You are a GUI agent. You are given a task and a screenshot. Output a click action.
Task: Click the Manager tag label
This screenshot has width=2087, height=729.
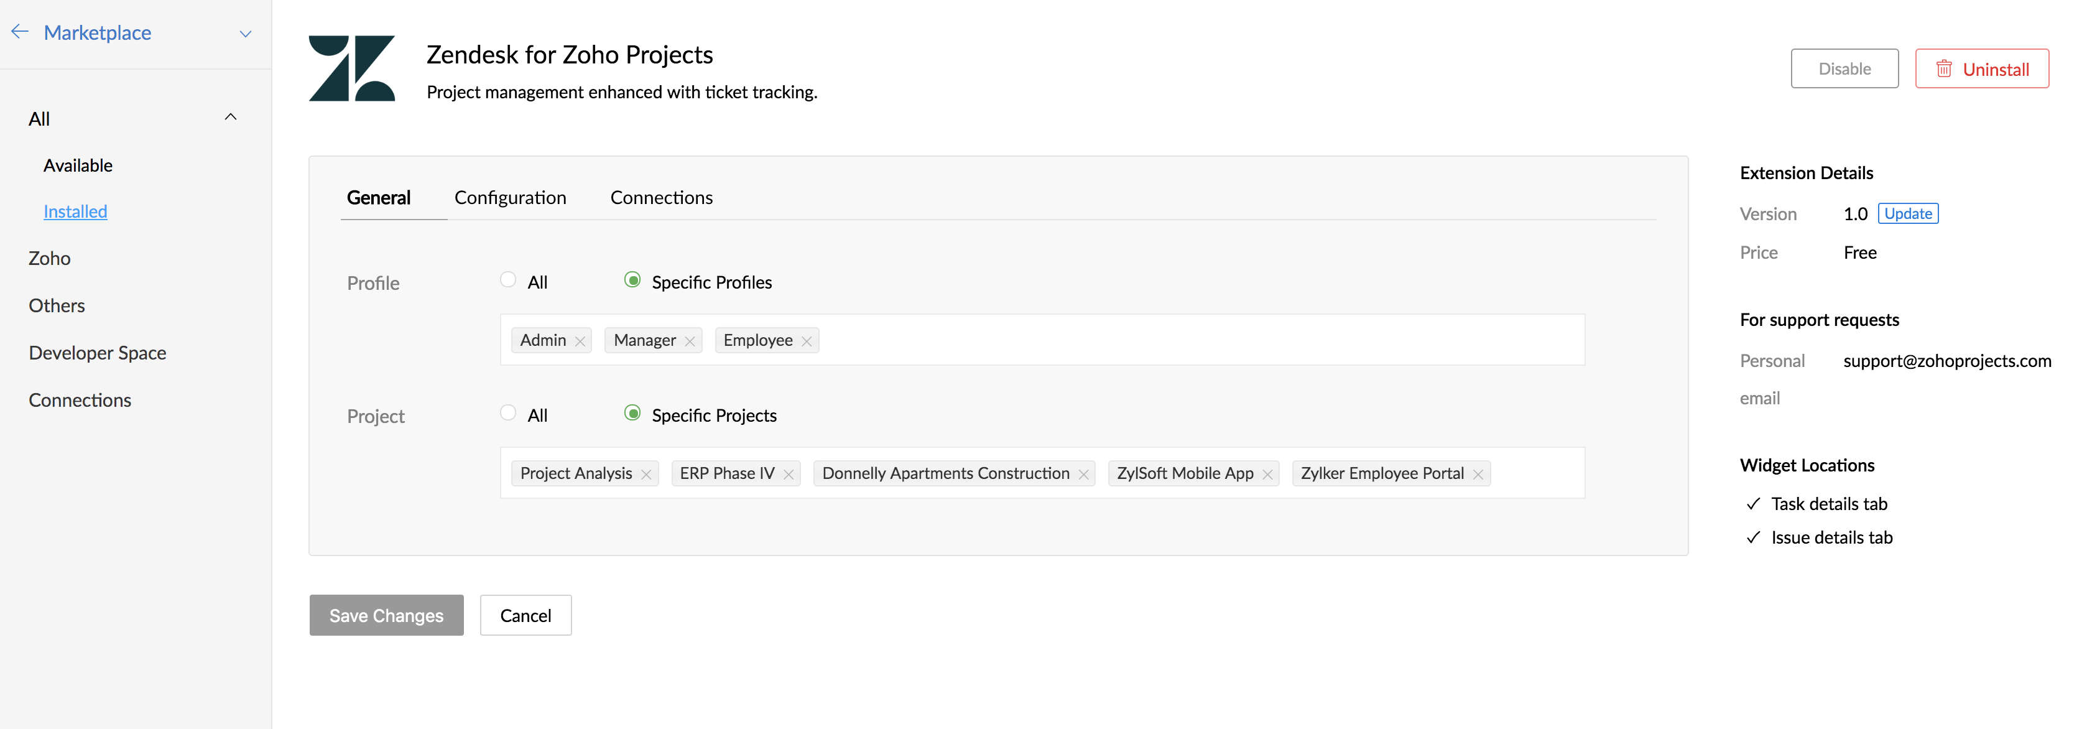pyautogui.click(x=645, y=340)
